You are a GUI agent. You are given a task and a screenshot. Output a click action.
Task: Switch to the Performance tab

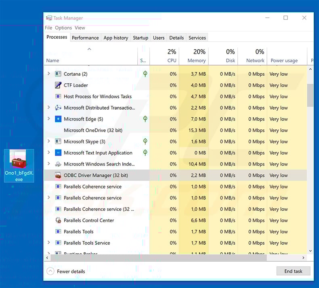pos(85,38)
